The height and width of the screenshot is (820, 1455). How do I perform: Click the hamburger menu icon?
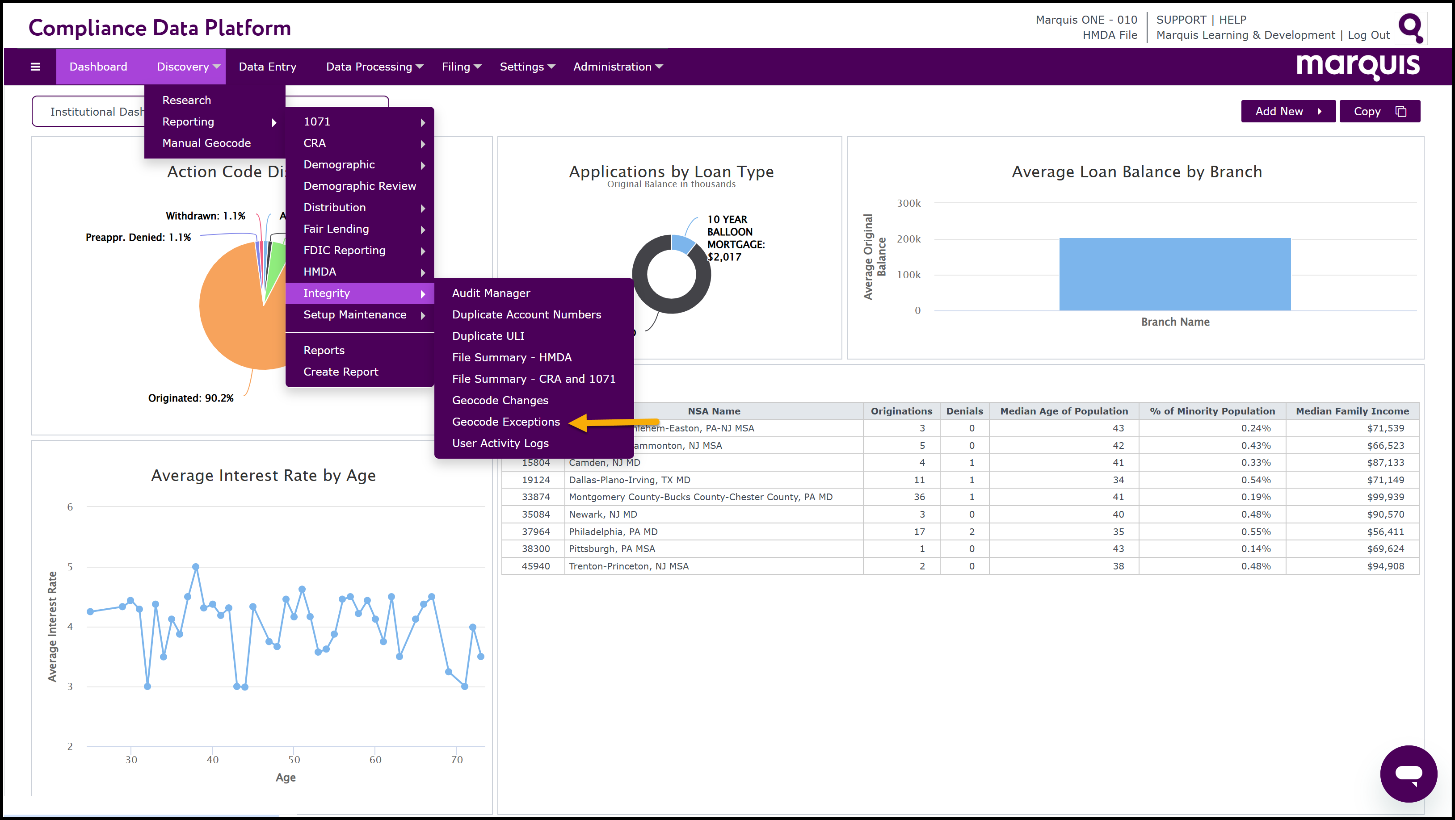(x=35, y=67)
